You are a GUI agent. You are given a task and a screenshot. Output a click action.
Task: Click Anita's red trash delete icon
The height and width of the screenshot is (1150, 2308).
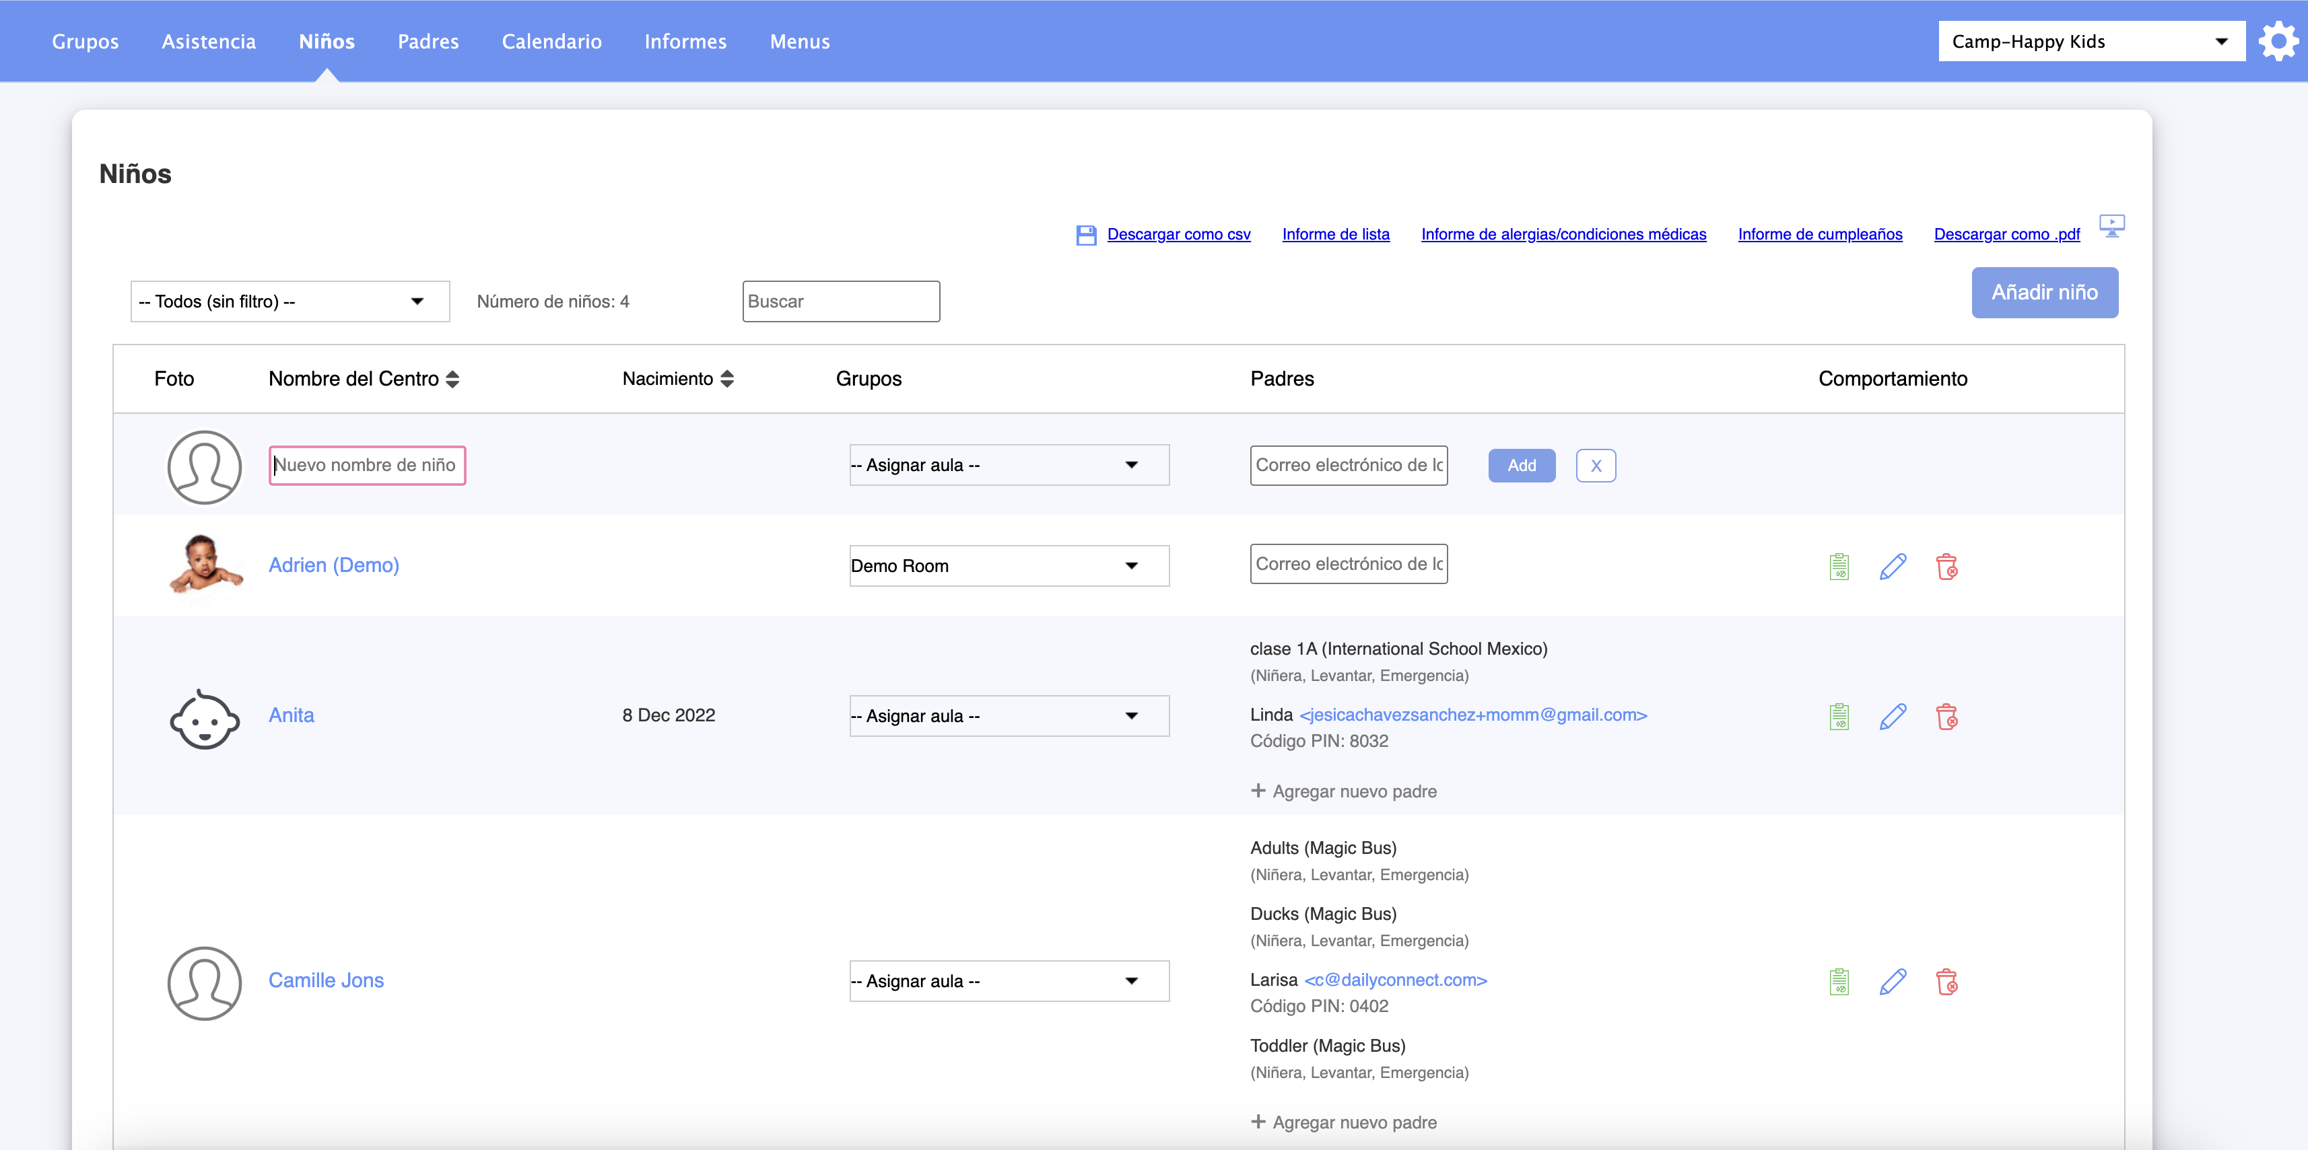coord(1946,717)
